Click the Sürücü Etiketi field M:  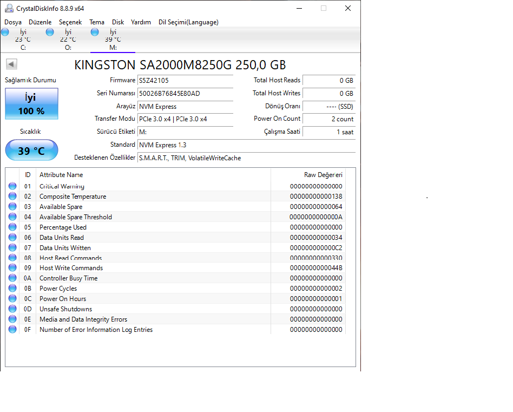185,132
